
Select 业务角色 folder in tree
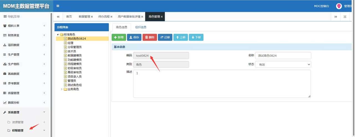(x=73, y=89)
